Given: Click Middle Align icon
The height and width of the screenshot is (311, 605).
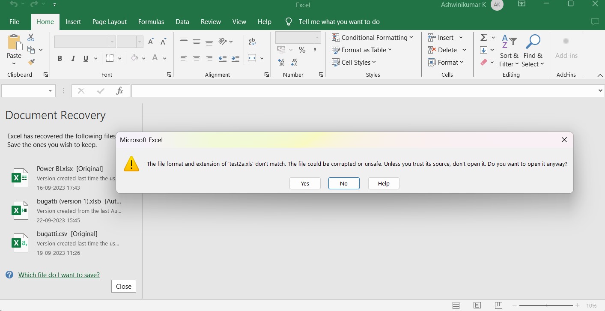Looking at the screenshot, I should tap(197, 41).
